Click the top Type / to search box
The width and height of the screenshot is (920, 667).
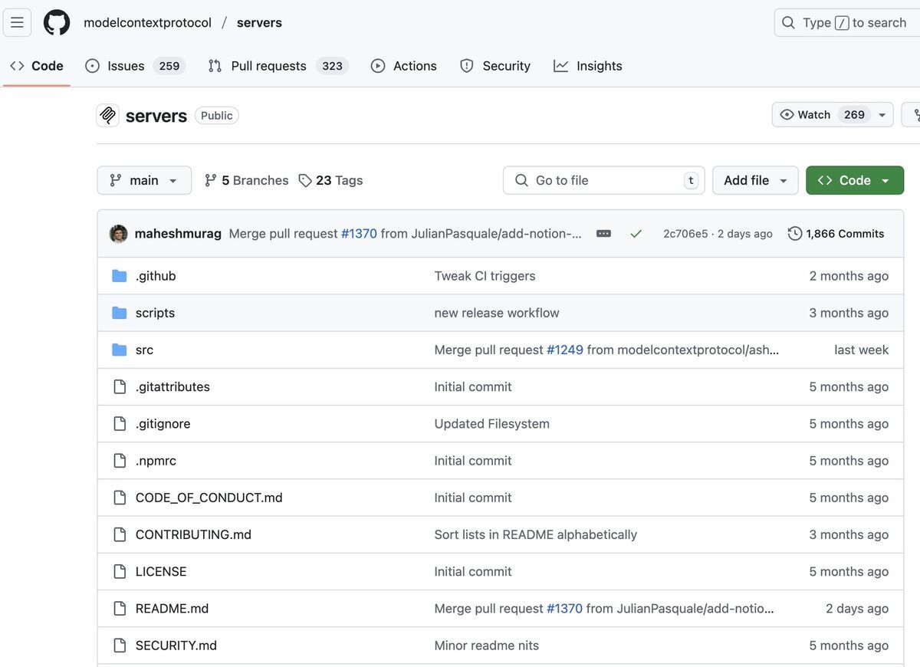coord(847,23)
